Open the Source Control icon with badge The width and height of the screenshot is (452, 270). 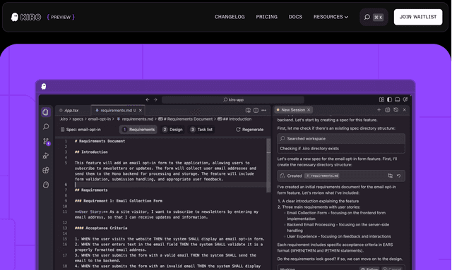(x=46, y=141)
